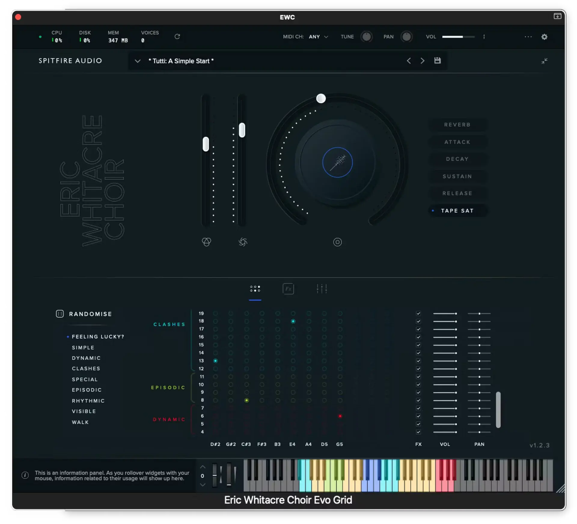Select the evo grid dots tab

pyautogui.click(x=255, y=289)
